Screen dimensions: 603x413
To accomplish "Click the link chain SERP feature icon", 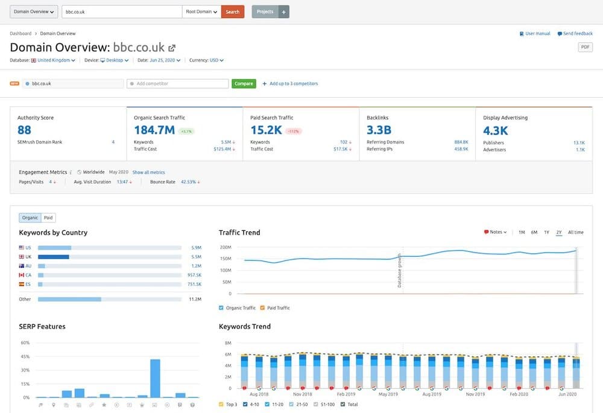I will click(91, 405).
